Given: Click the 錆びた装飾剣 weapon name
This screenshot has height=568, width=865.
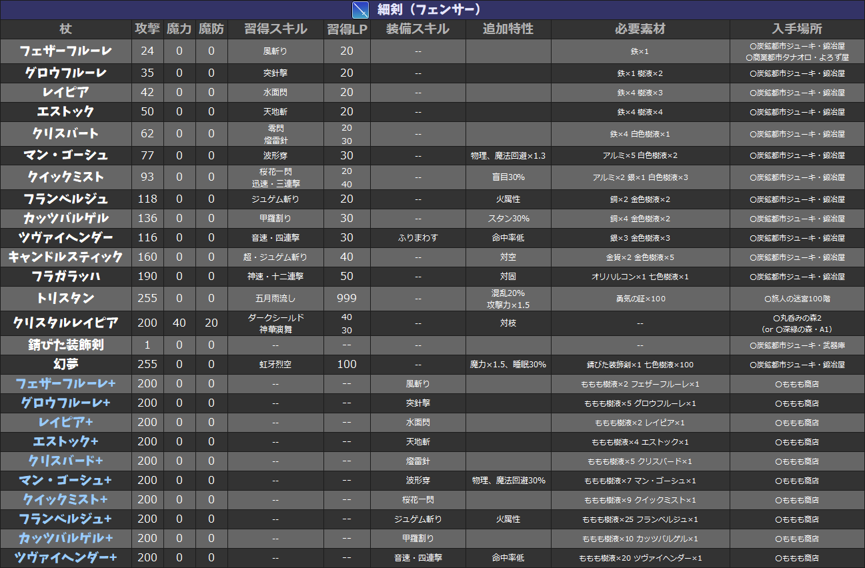Looking at the screenshot, I should coord(65,345).
